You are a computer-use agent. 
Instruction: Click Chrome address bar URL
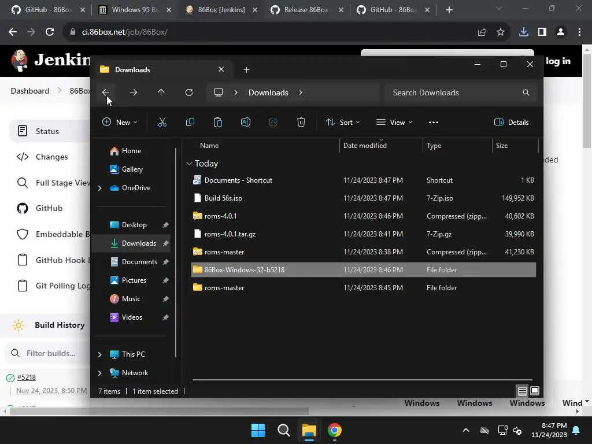tap(125, 32)
